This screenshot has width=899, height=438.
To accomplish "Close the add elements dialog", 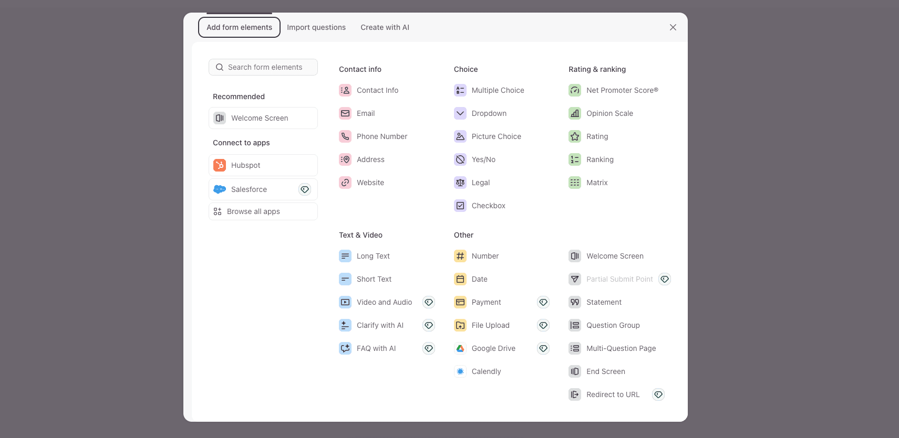I will (x=673, y=27).
